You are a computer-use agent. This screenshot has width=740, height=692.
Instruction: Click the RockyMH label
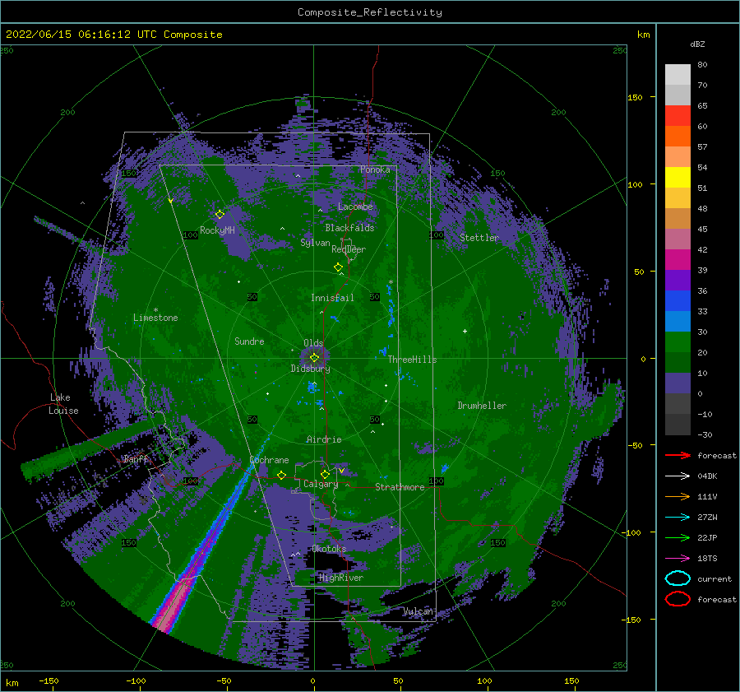pyautogui.click(x=217, y=230)
